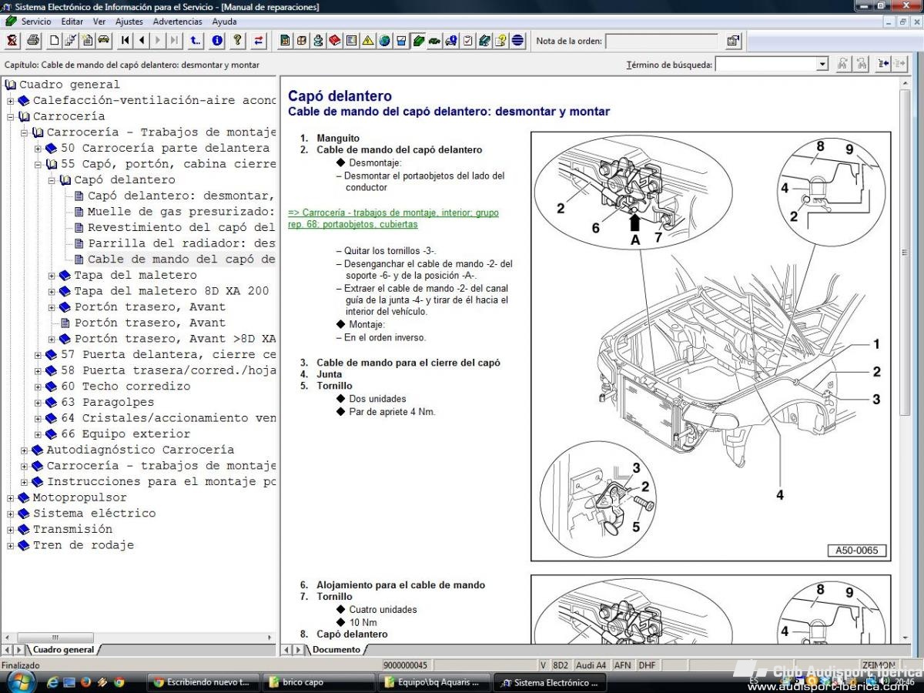Click the blue left-arrow list icon by search

[883, 65]
